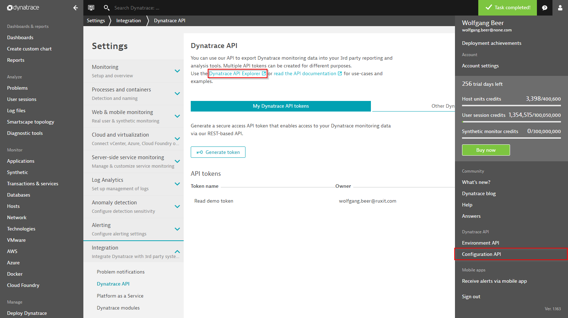Open Transactions & services in sidebar
The height and width of the screenshot is (318, 568).
pos(32,184)
